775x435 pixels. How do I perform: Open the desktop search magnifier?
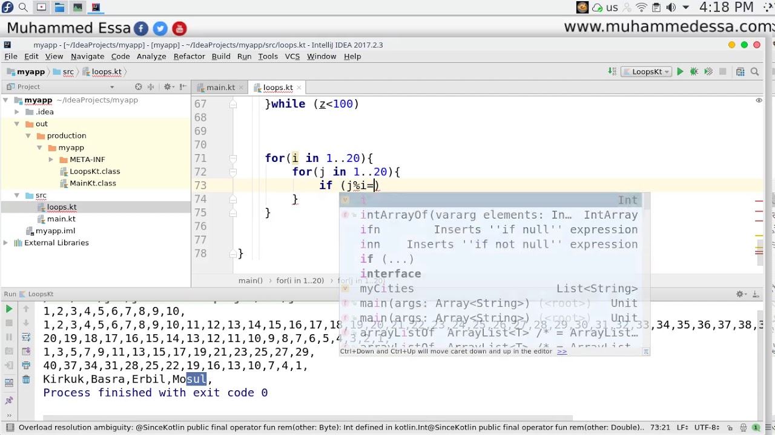tap(23, 7)
